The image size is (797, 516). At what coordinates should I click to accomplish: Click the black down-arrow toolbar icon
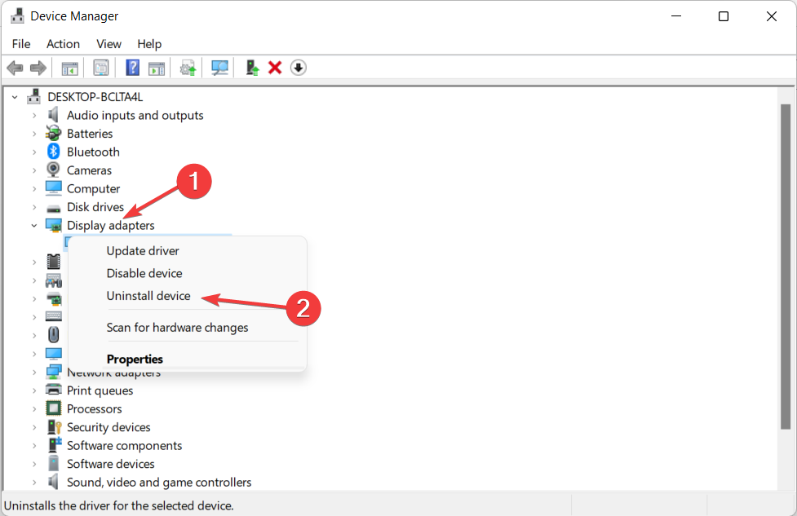click(299, 68)
